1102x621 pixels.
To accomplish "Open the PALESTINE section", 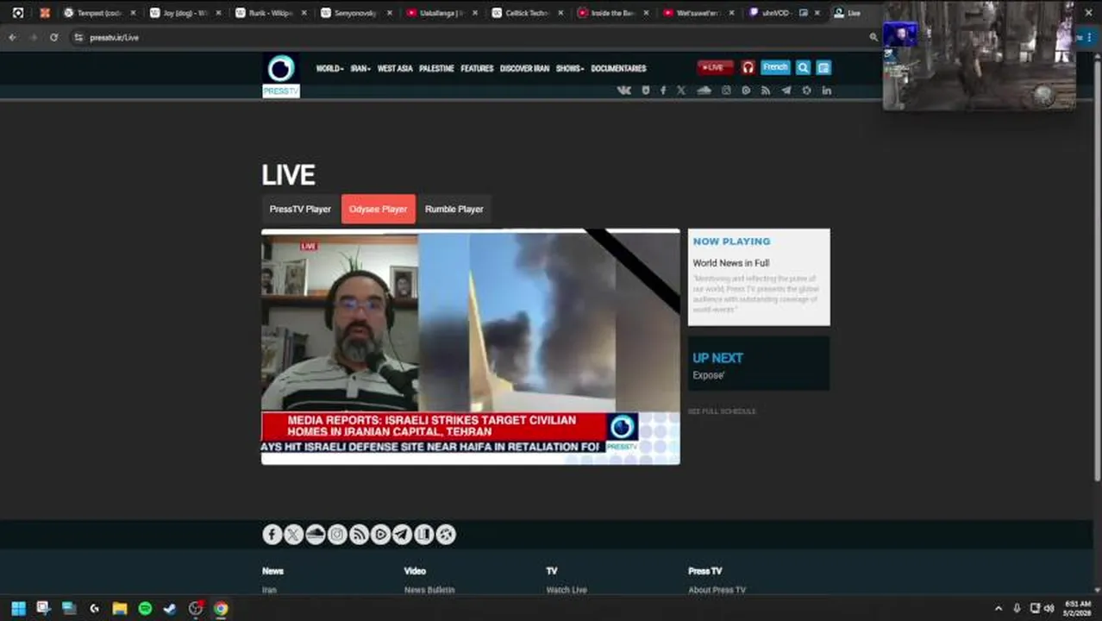I will 436,68.
